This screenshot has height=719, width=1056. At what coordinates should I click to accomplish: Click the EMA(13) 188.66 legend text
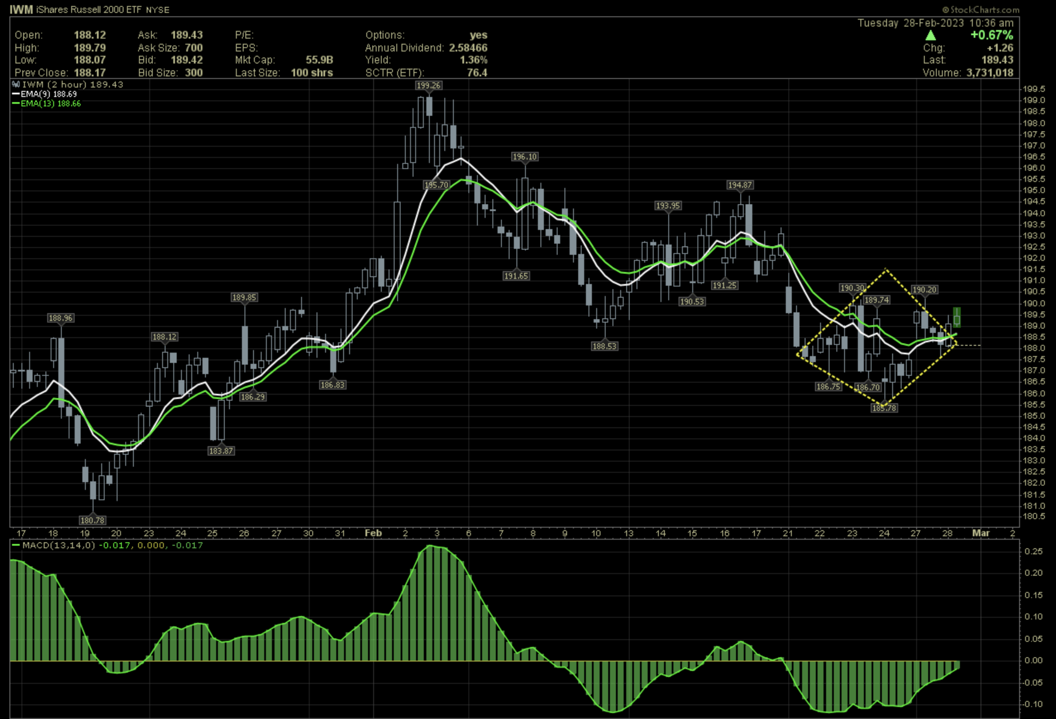coord(51,104)
